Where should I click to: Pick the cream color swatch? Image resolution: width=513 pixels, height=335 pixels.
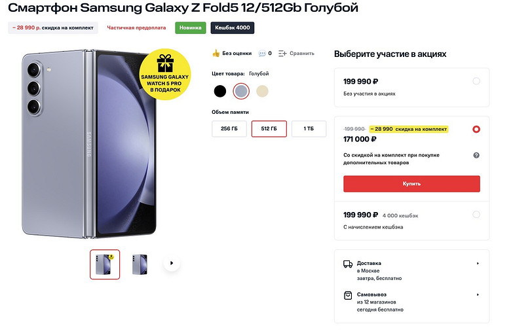[x=262, y=92]
